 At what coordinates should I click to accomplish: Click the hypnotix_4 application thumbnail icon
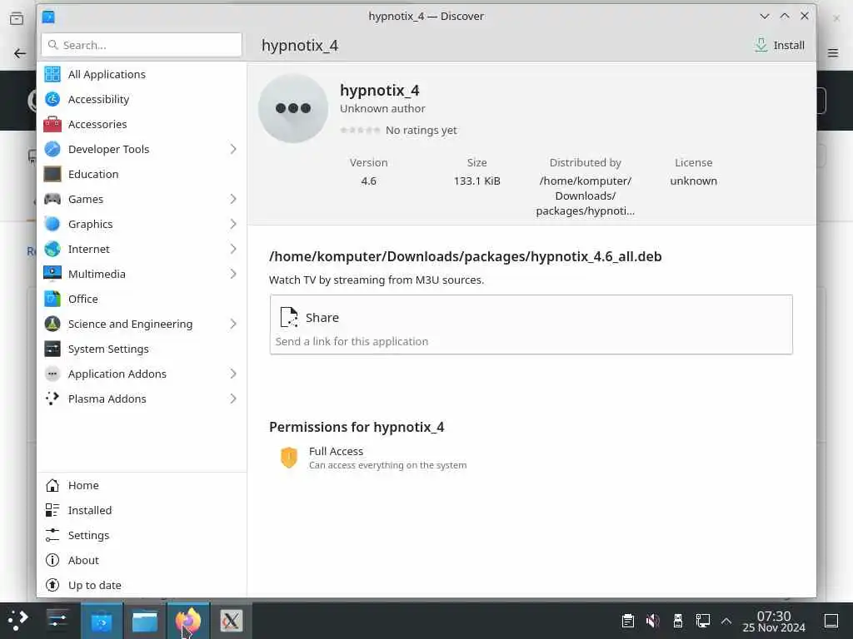click(x=293, y=108)
